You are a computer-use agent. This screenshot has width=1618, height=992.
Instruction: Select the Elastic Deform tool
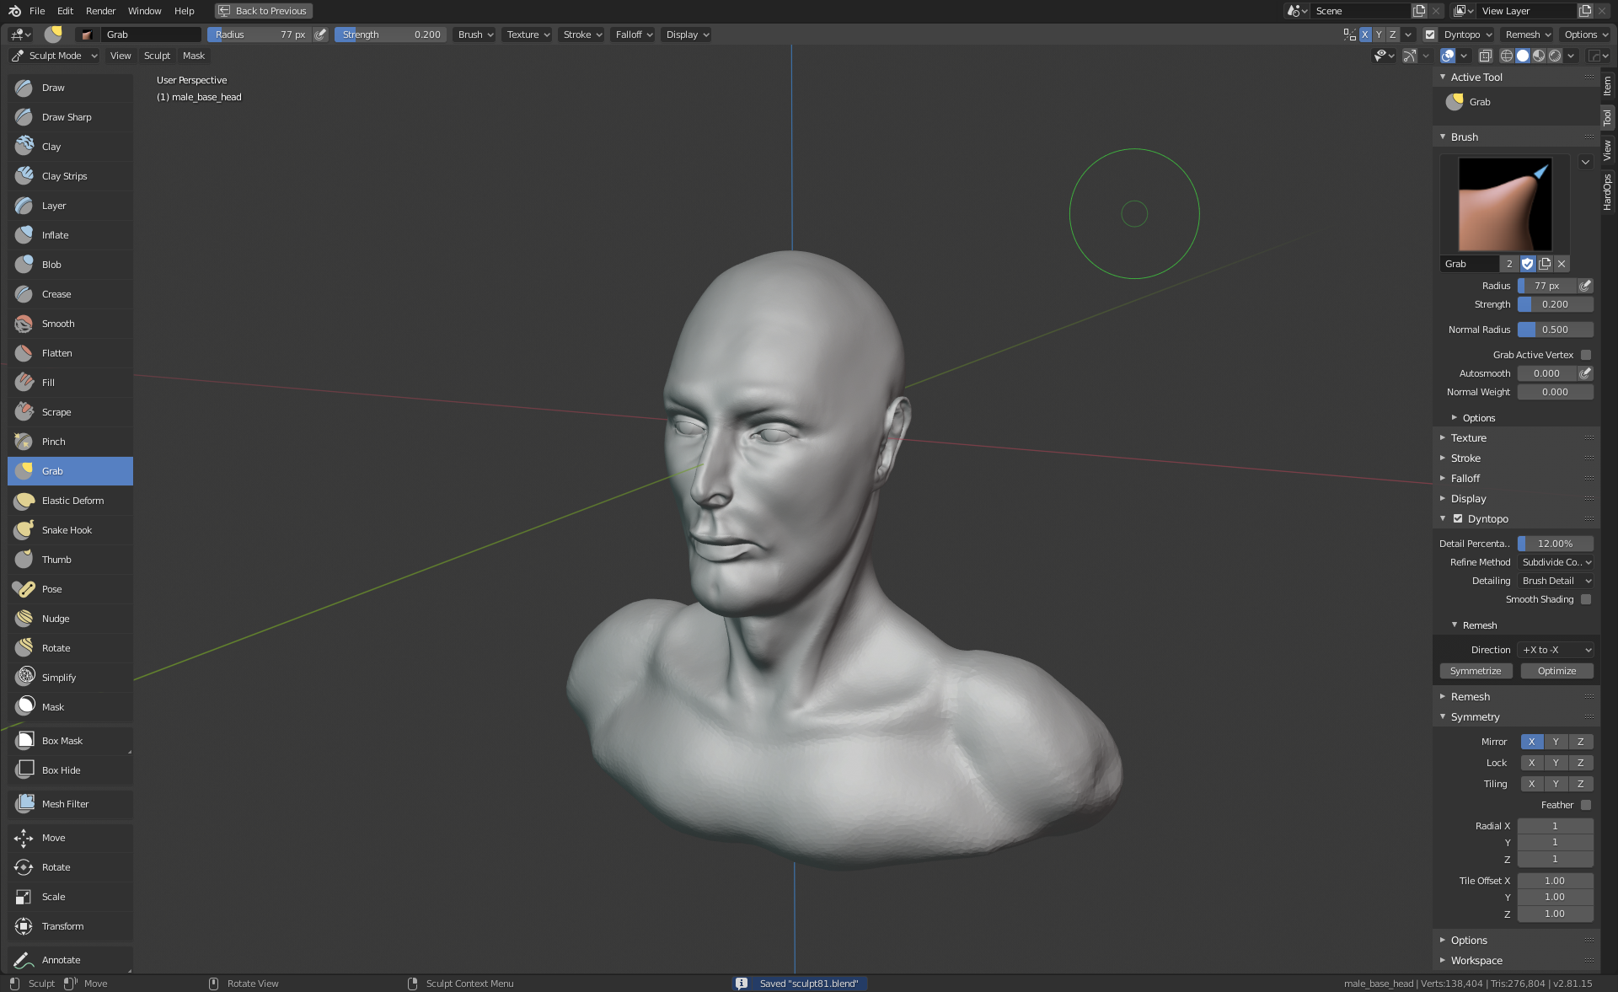72,501
